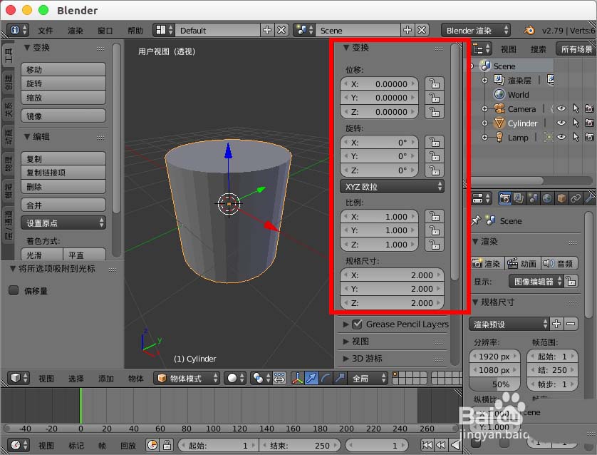The image size is (597, 455).
Task: Open the Object properties tab
Action: pyautogui.click(x=561, y=198)
